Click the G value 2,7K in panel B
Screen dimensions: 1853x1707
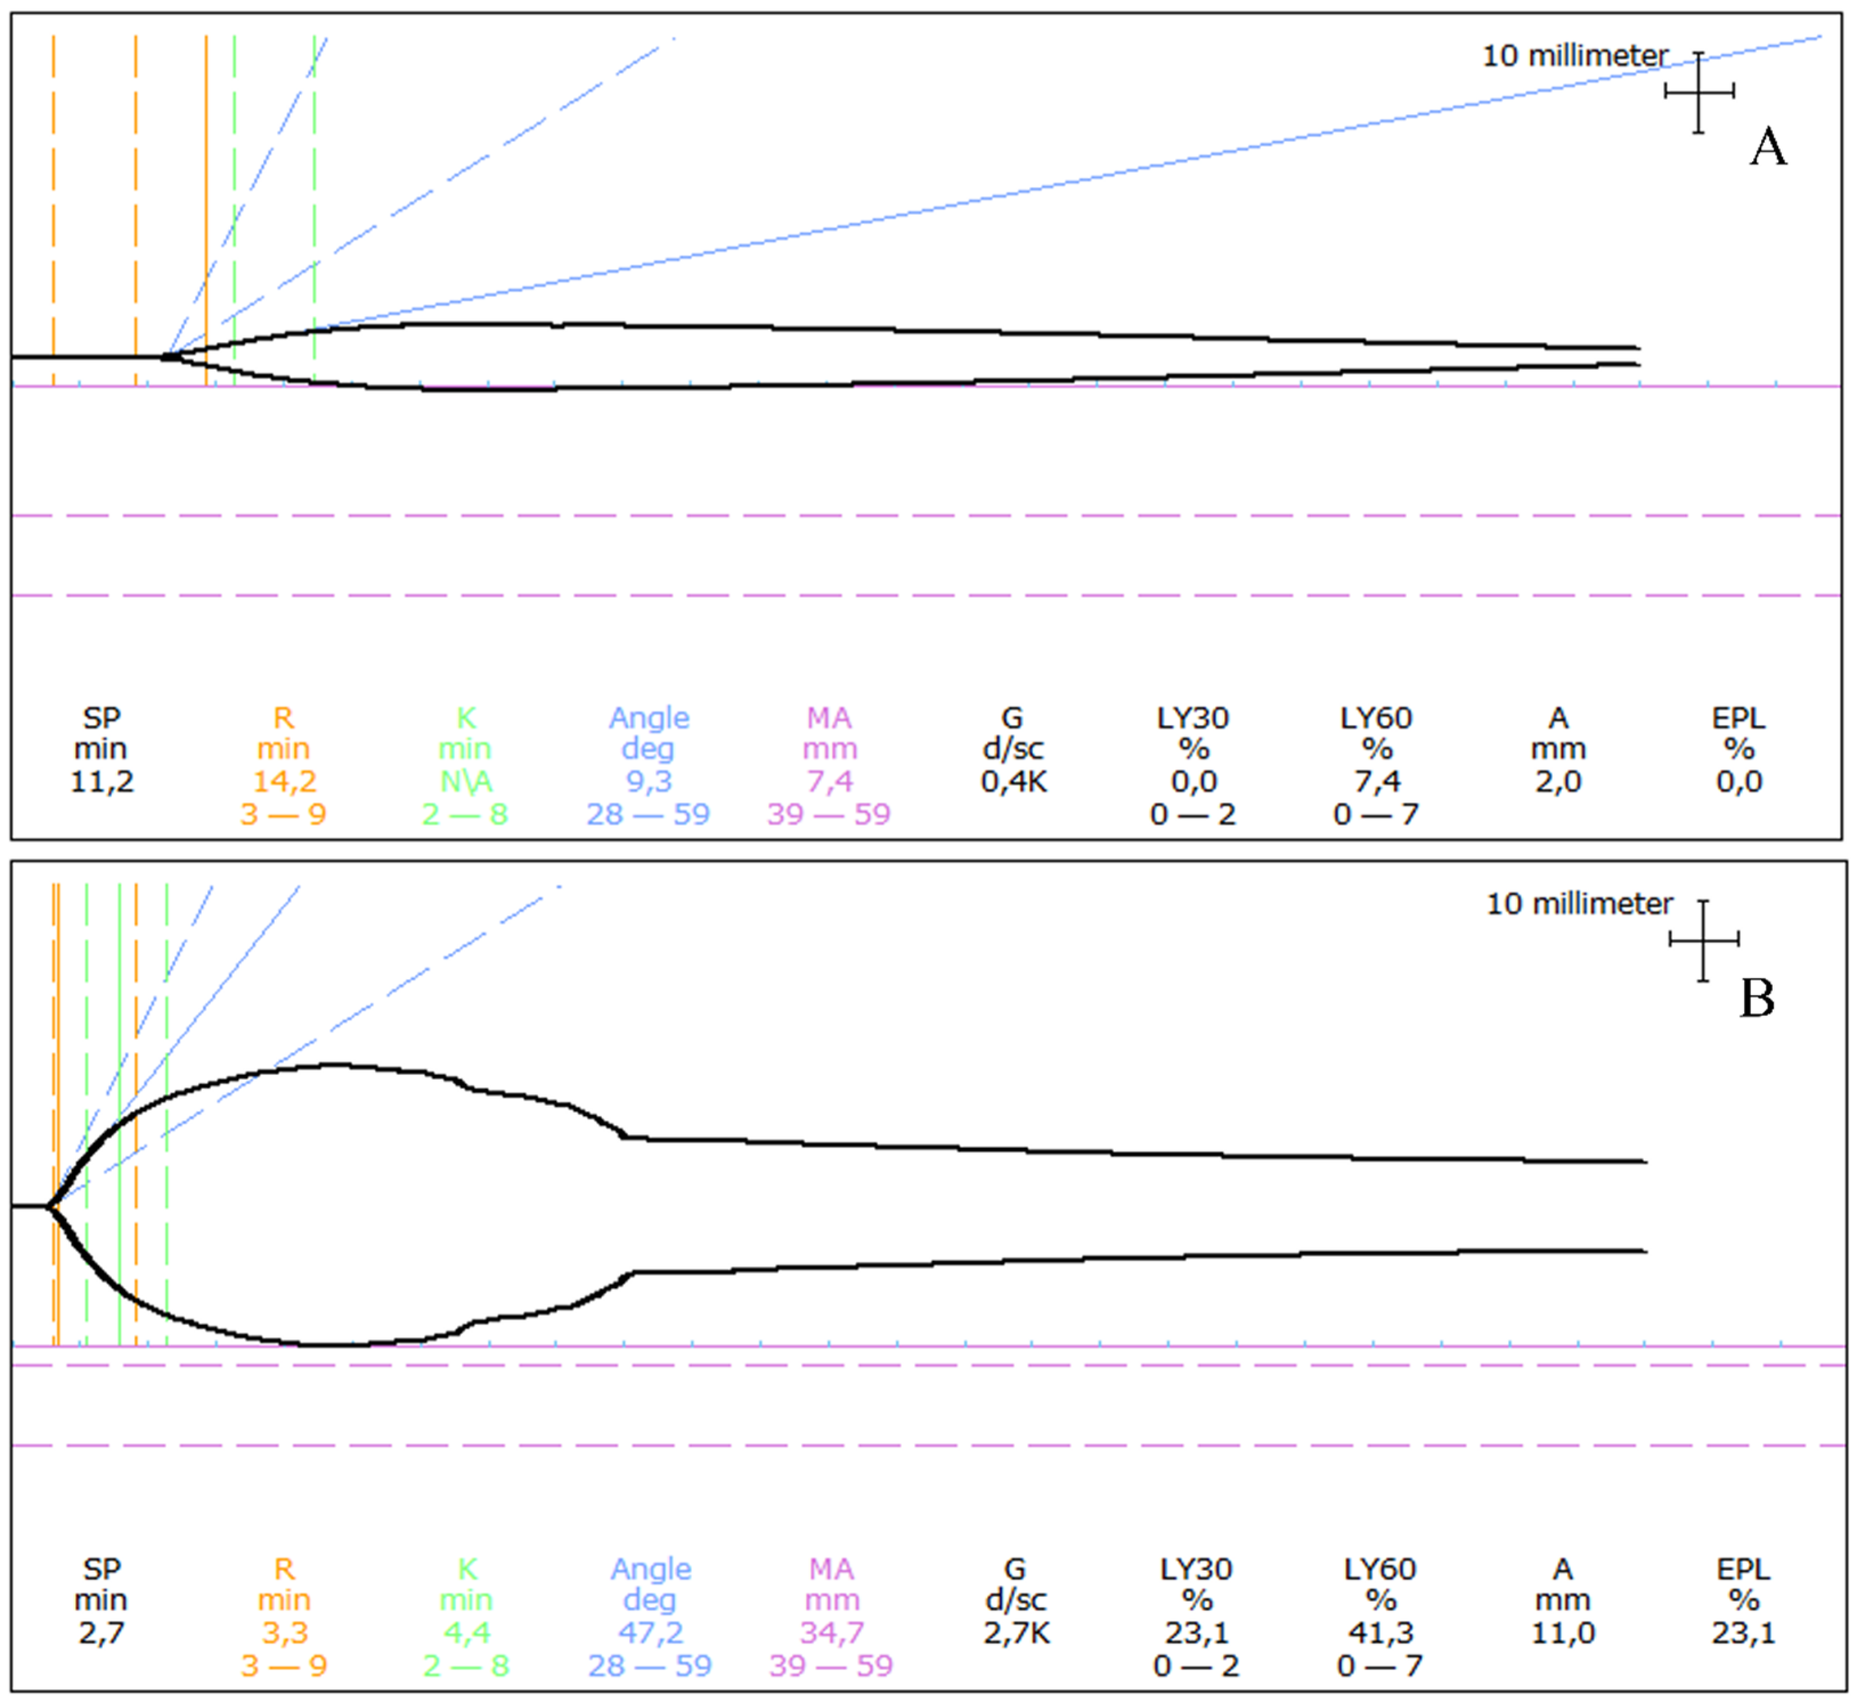pos(1016,1632)
